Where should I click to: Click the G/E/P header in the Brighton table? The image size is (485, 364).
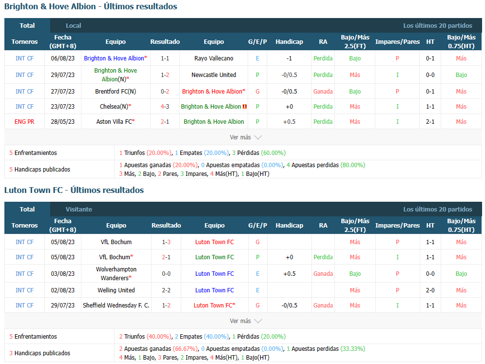(x=257, y=42)
